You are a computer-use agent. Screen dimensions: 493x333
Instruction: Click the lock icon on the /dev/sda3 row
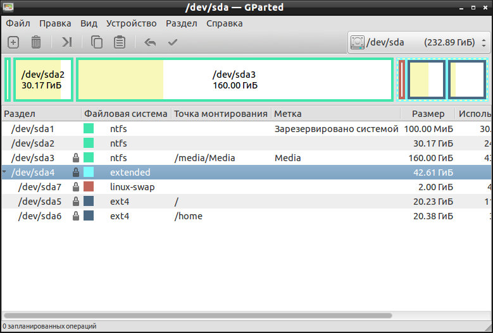pos(76,157)
